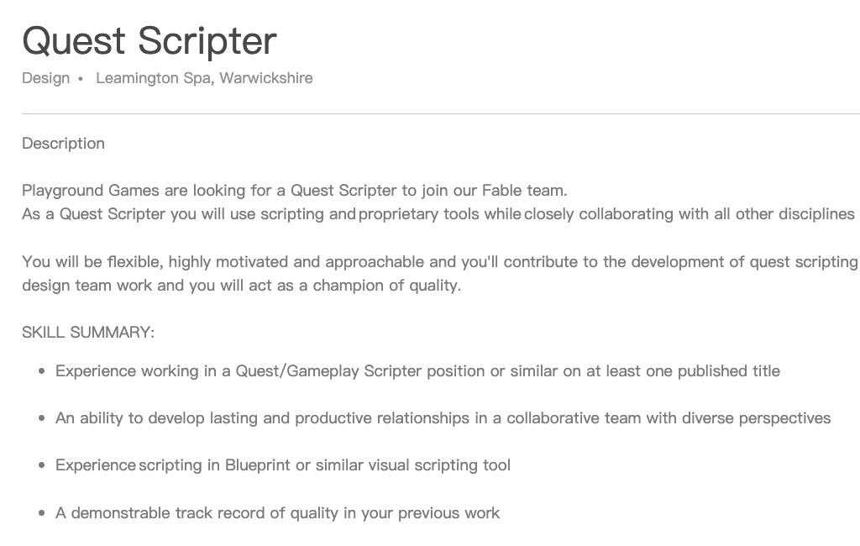
Task: Select the Design category label
Action: click(46, 78)
